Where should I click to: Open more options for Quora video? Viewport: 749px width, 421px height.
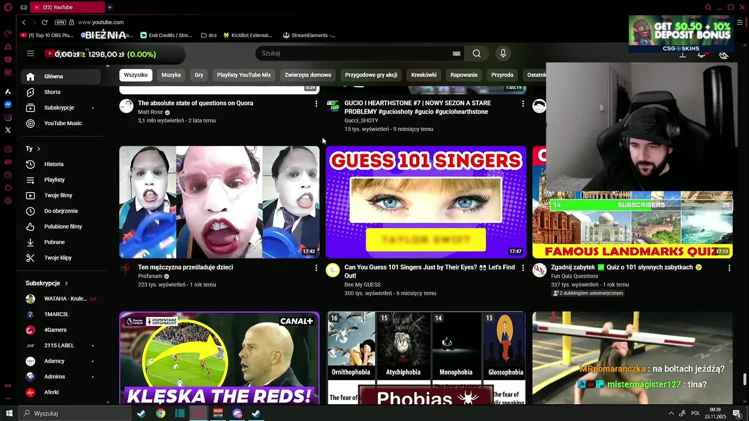click(x=316, y=103)
